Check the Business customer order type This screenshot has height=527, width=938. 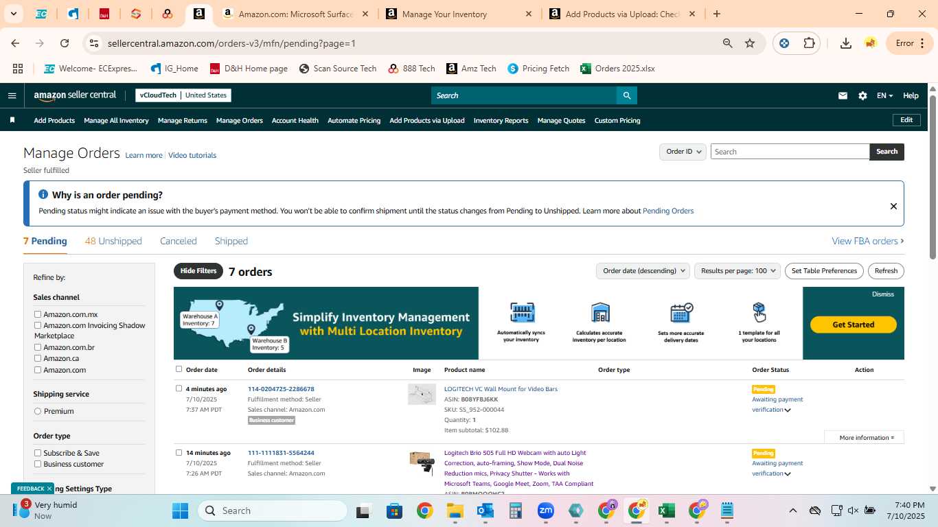[38, 464]
